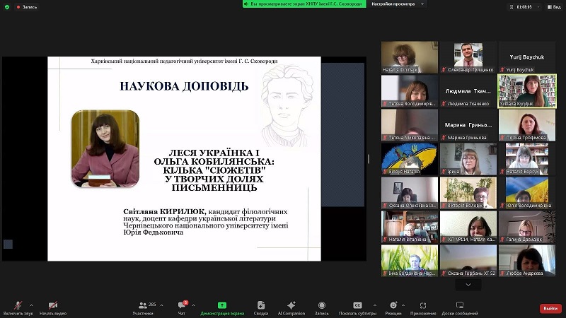
Task: Select Вікторія Воловик video tile
Action: (468, 192)
